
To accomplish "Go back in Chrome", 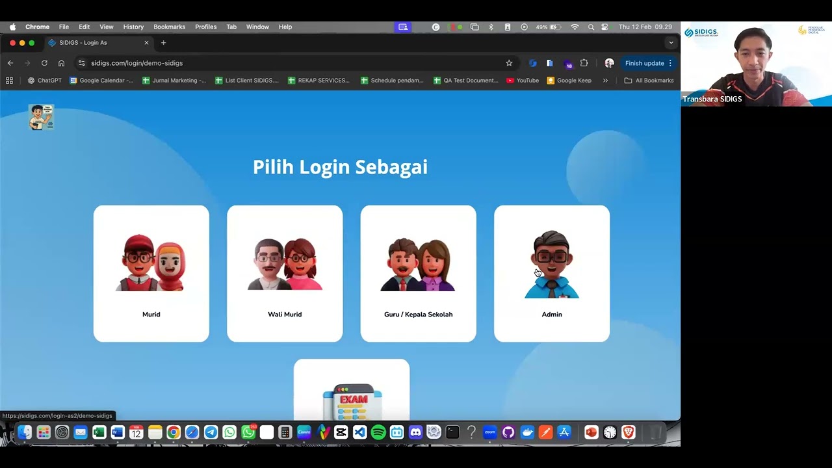I will (10, 63).
